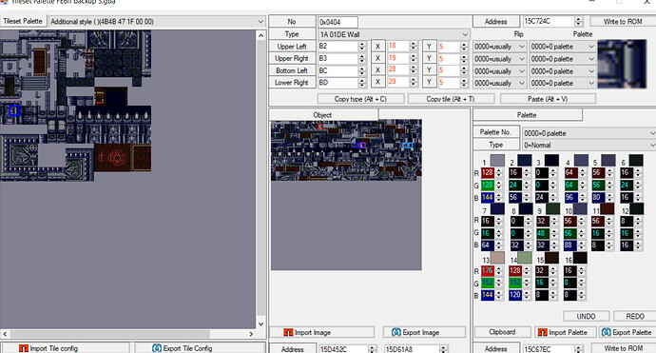656x353 pixels.
Task: Click tileset panel vertical scrollbar up arrow
Action: [261, 35]
